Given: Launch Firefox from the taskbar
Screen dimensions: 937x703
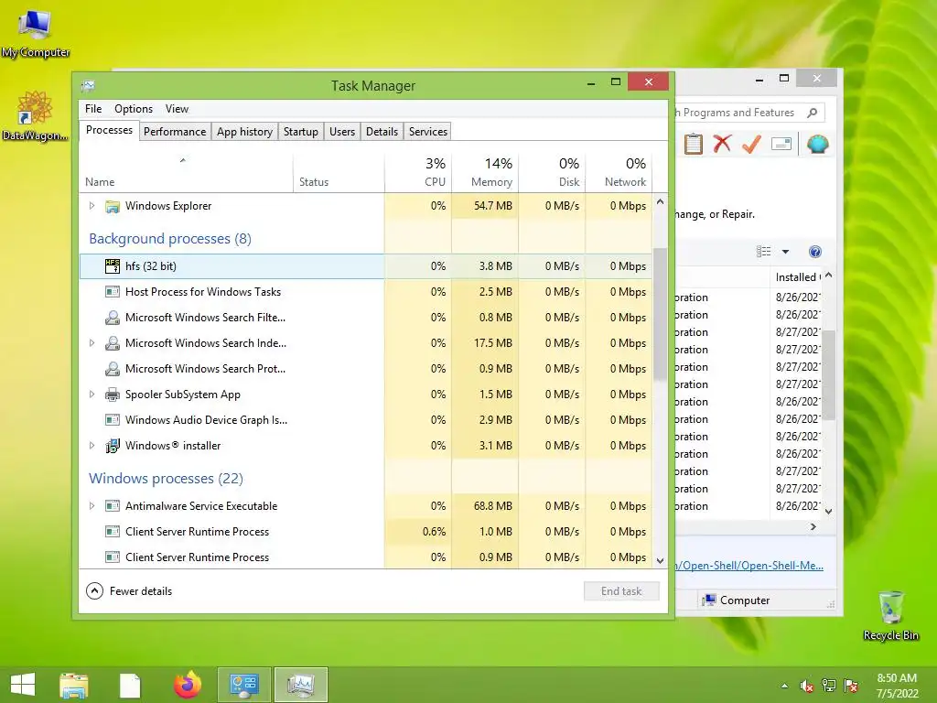Looking at the screenshot, I should click(187, 685).
